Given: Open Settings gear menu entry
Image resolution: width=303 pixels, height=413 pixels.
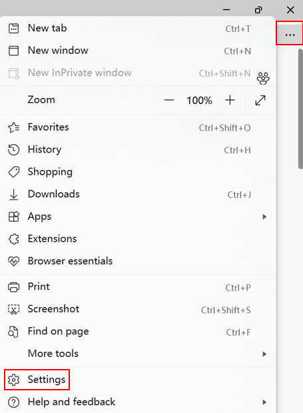Looking at the screenshot, I should (37, 380).
